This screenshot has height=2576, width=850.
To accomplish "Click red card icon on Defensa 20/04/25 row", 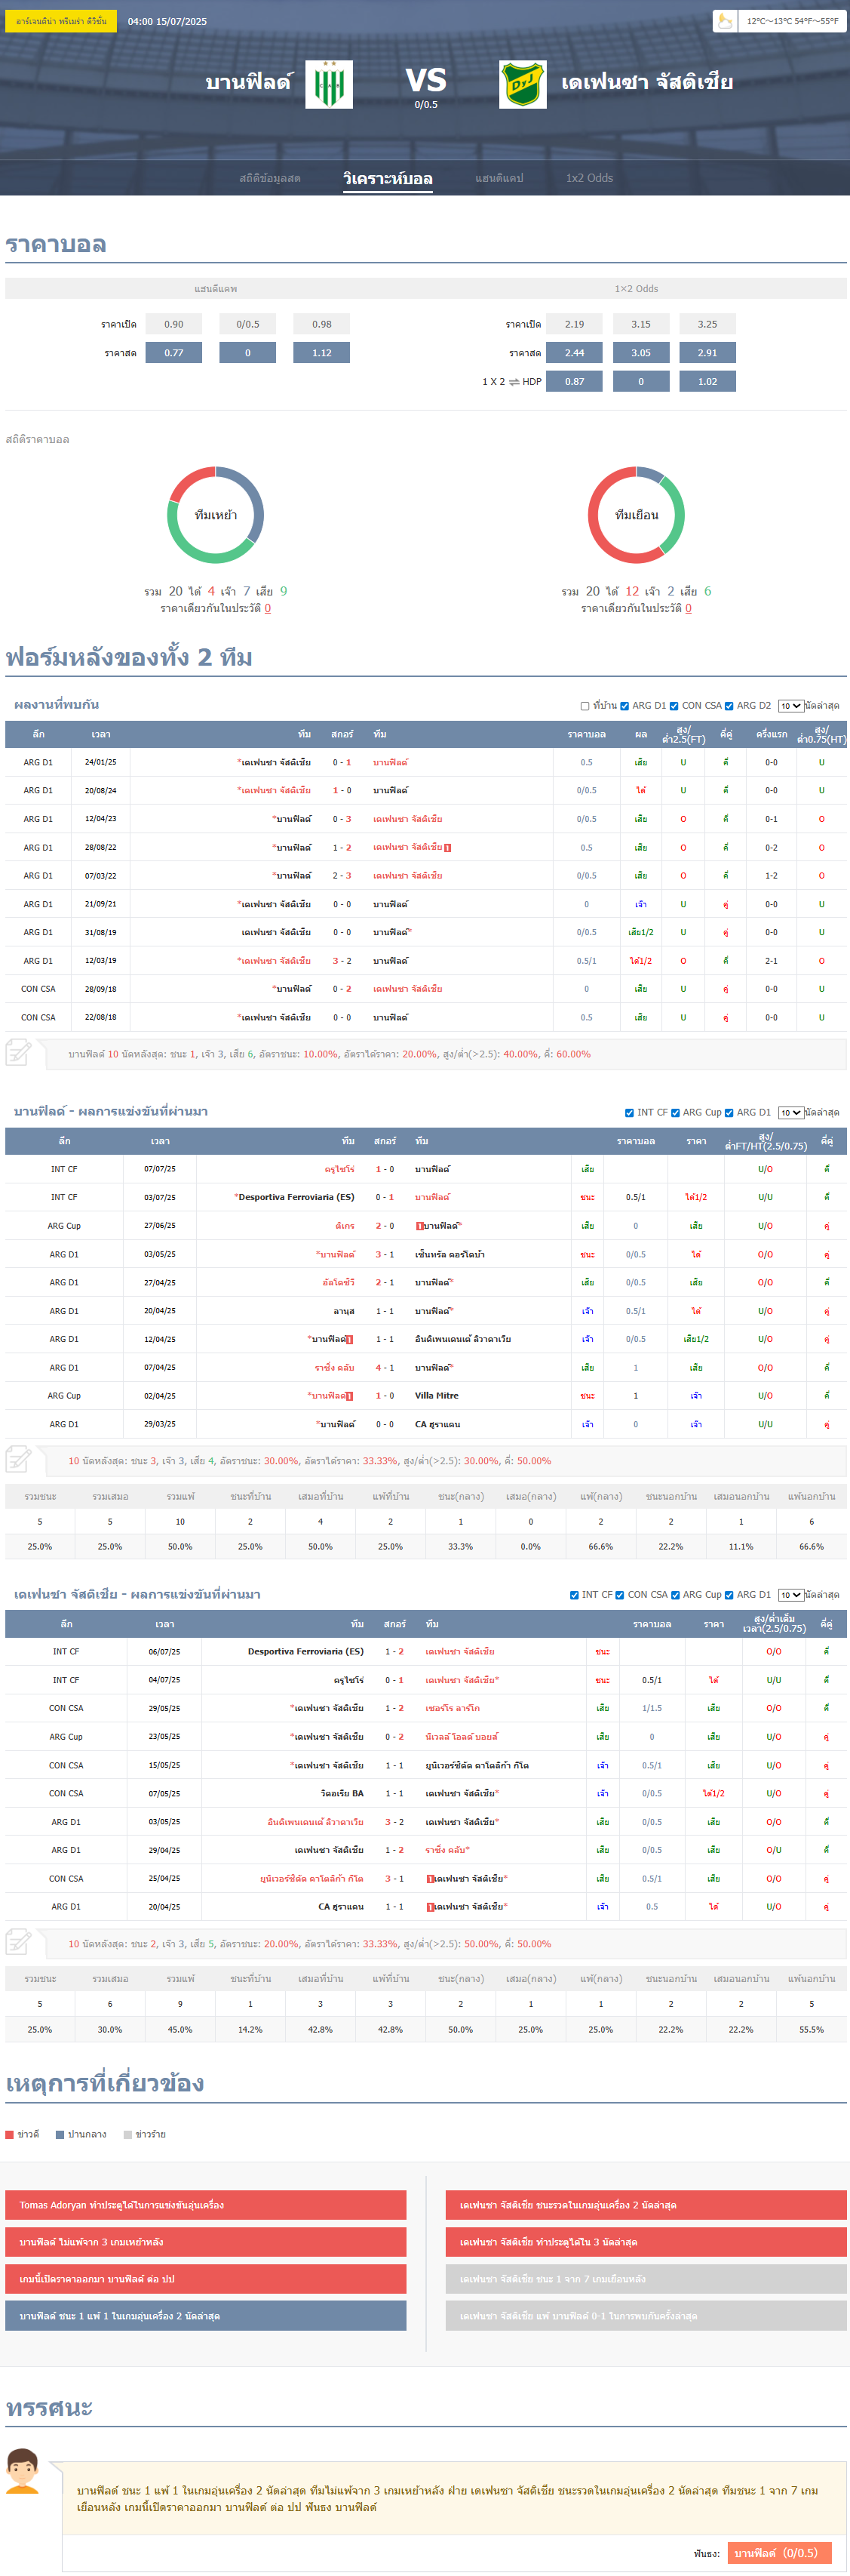I will [431, 1907].
